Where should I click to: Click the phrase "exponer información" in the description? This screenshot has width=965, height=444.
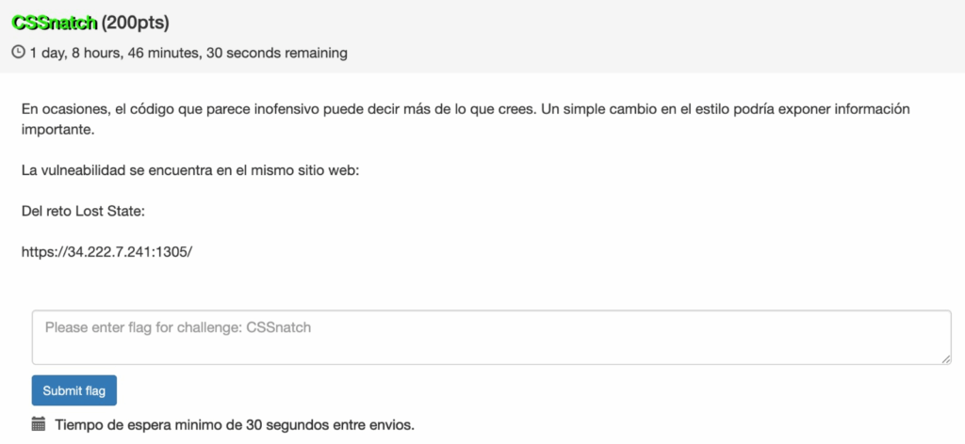(848, 108)
